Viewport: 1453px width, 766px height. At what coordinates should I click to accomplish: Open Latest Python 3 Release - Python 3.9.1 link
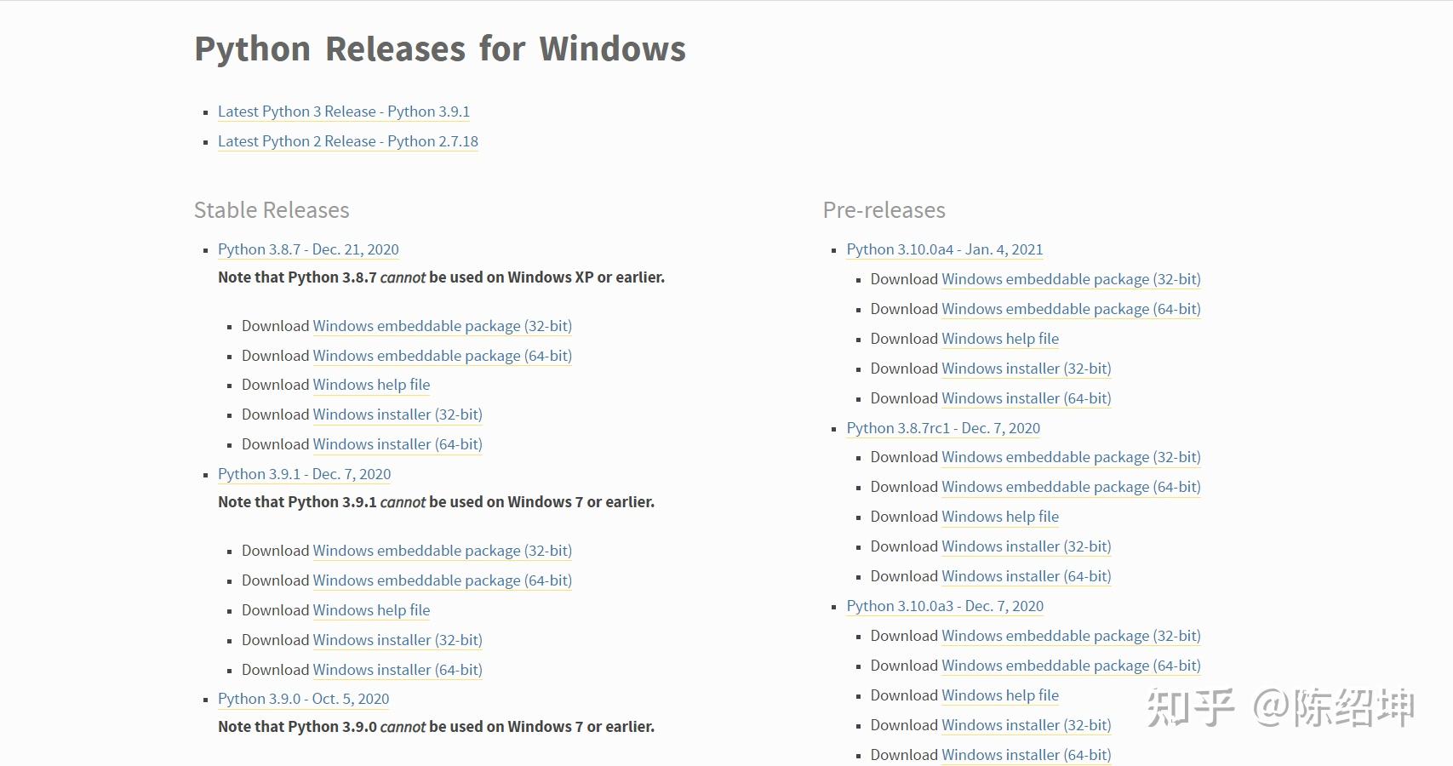point(343,111)
